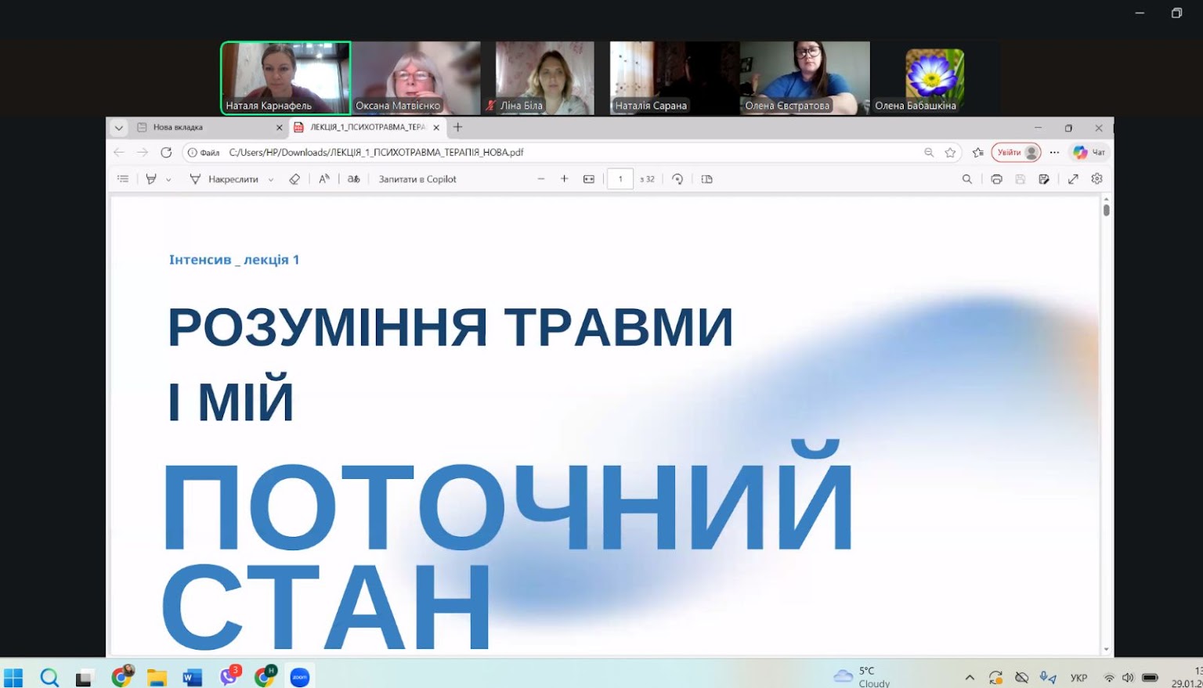Click the page number input field

pyautogui.click(x=620, y=179)
